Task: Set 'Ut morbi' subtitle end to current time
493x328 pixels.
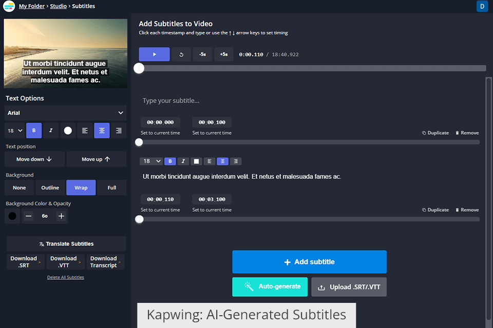Action: coord(212,210)
